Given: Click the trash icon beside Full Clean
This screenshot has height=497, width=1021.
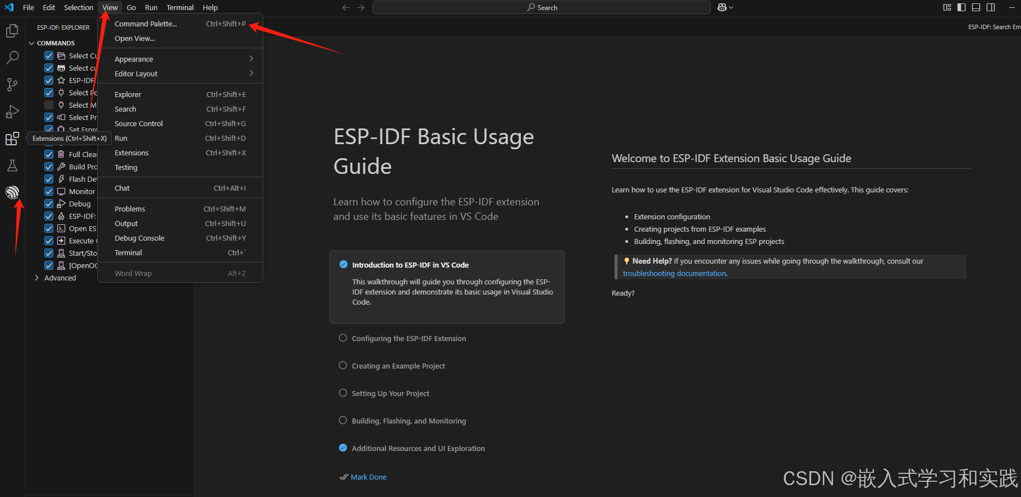Looking at the screenshot, I should 61,154.
